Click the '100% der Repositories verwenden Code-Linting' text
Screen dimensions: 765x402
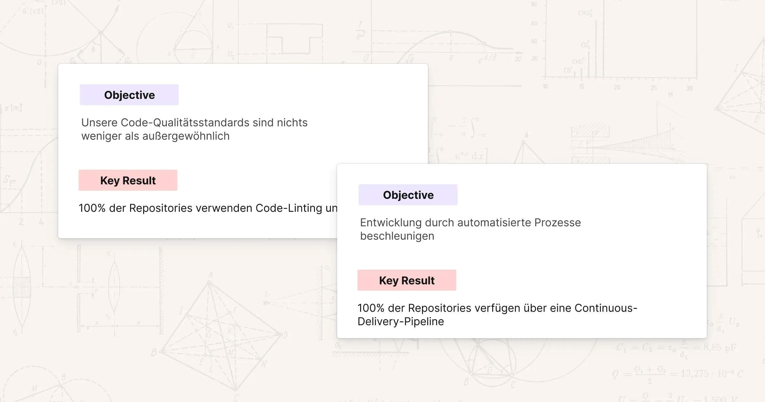(x=208, y=208)
